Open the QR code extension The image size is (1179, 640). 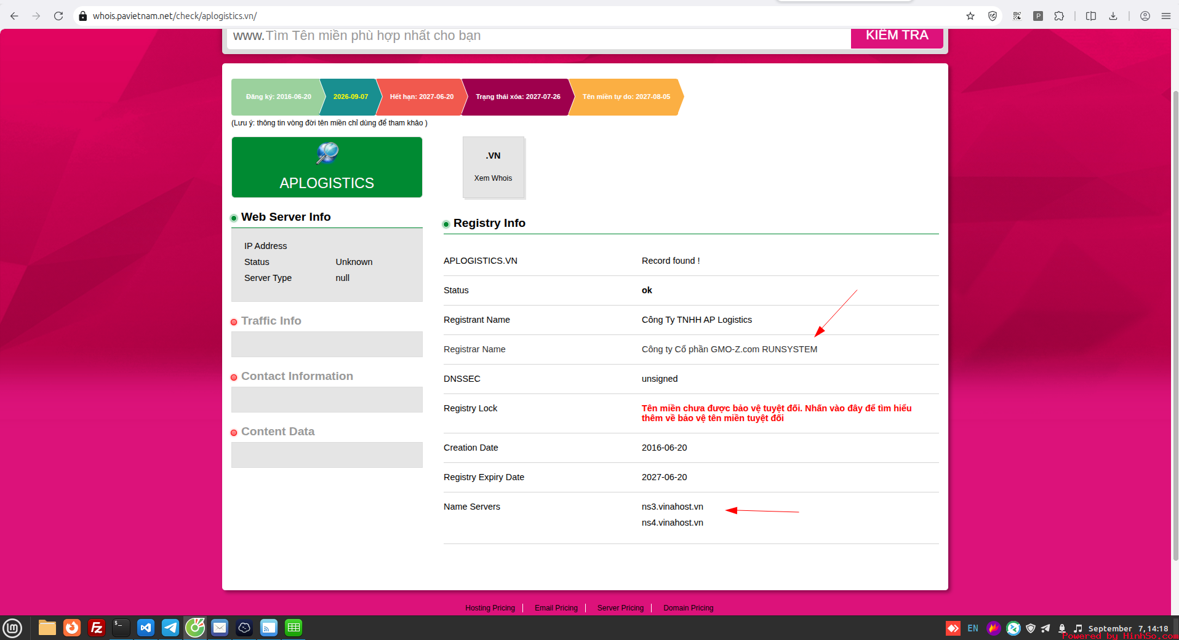(x=1017, y=16)
